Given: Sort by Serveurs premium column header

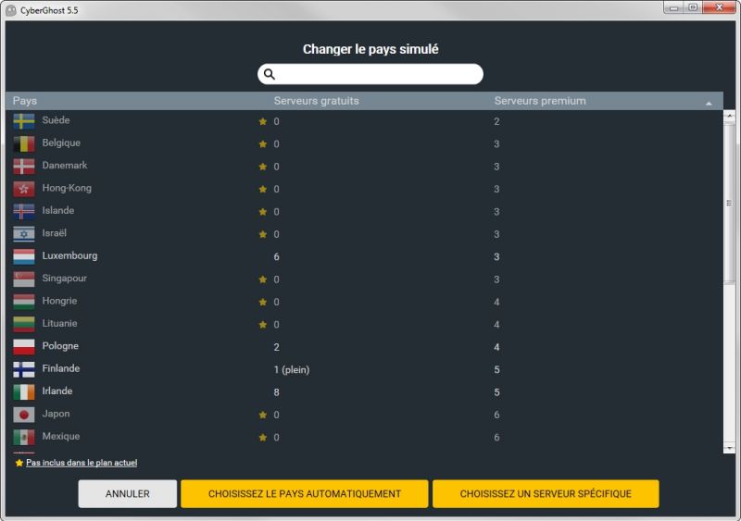Looking at the screenshot, I should click(x=539, y=101).
